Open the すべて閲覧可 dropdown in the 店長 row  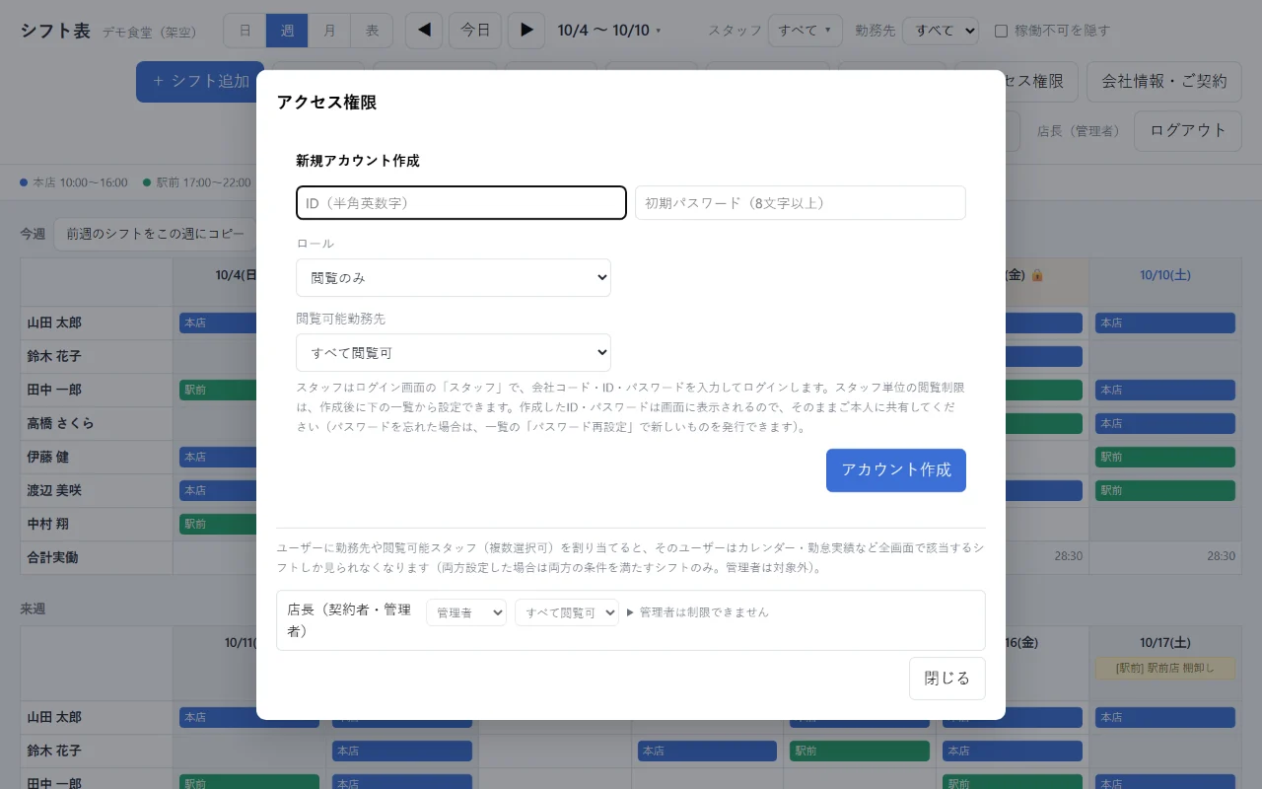point(567,612)
